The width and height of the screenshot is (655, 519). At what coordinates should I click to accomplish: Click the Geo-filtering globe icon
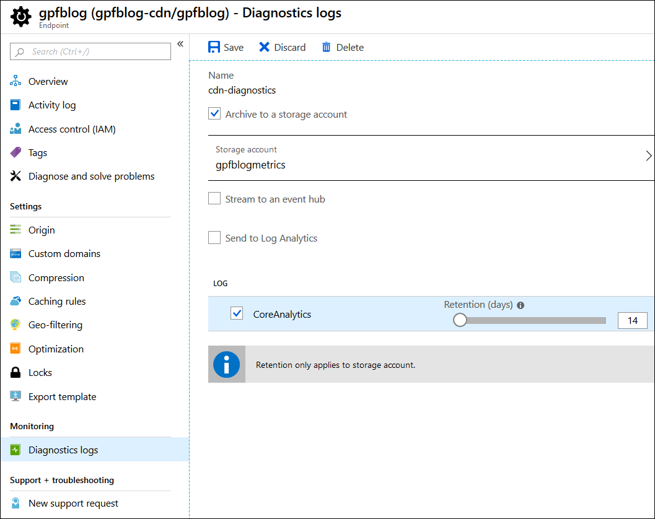pyautogui.click(x=16, y=325)
